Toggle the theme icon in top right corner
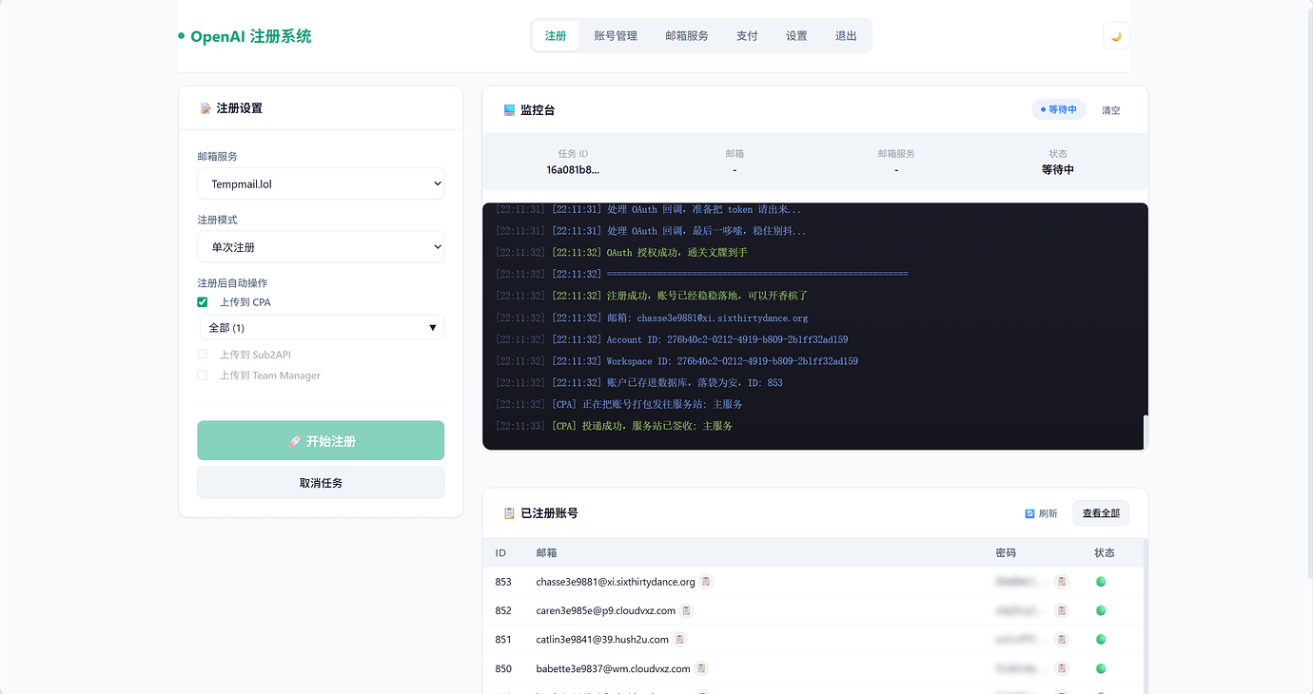Viewport: 1313px width, 694px height. pos(1115,34)
